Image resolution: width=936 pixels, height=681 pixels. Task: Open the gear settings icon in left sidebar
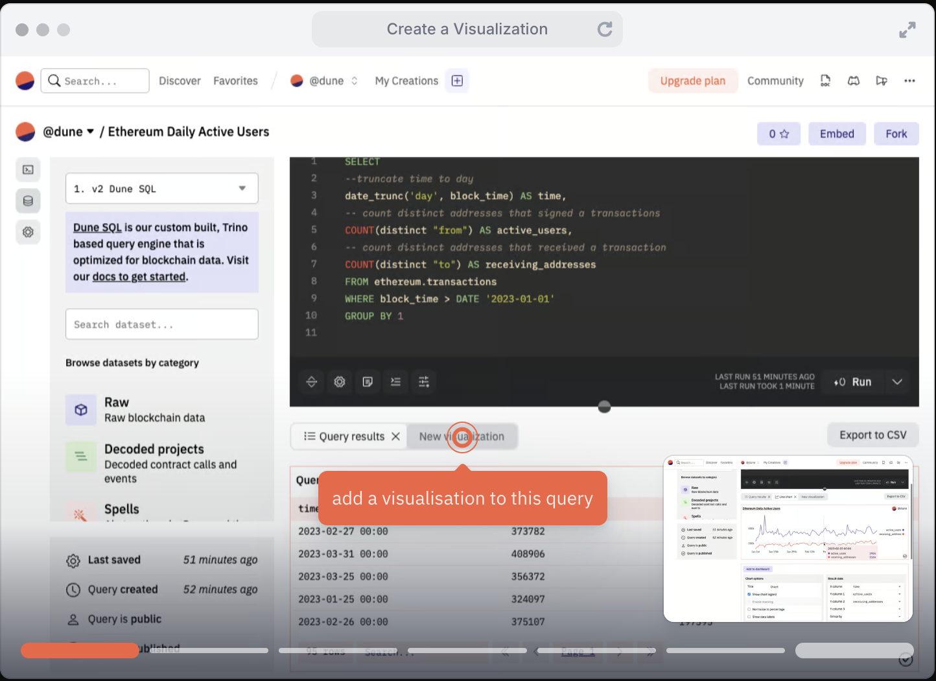[x=28, y=232]
